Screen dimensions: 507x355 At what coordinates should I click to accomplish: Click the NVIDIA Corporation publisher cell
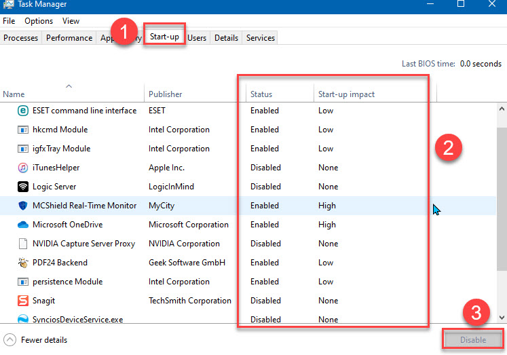pos(185,244)
